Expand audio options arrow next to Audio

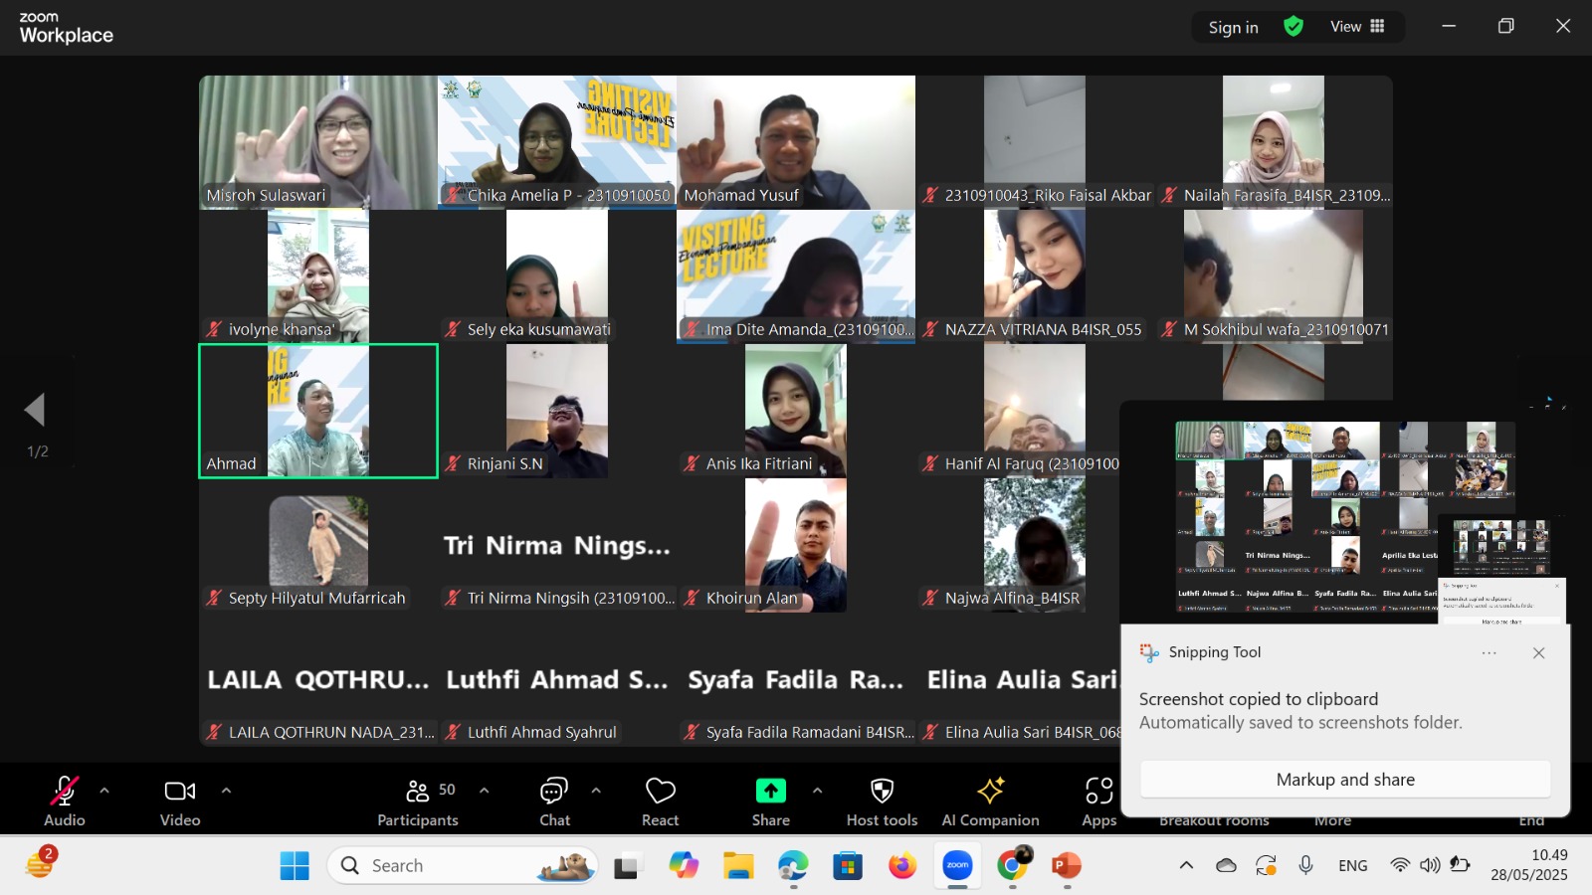[x=104, y=791]
